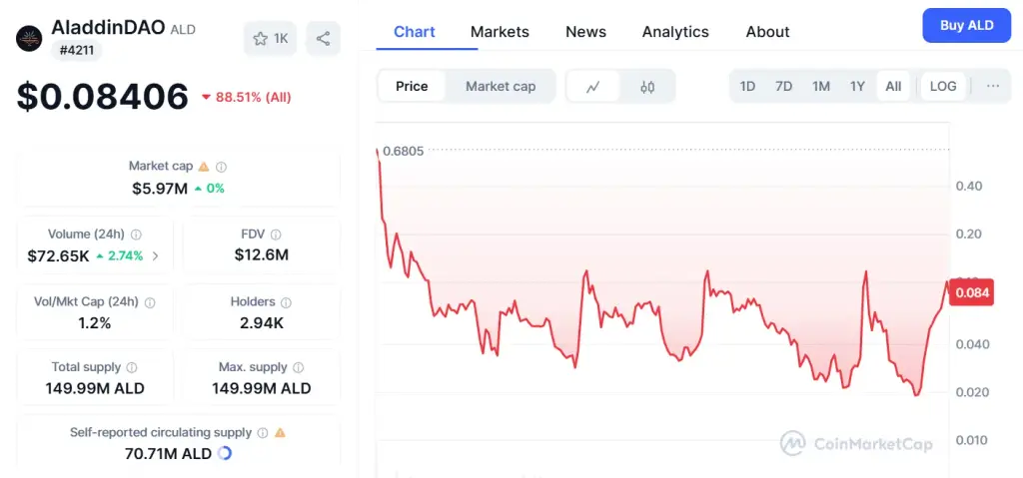Toggle the LOG scale button
Image resolution: width=1023 pixels, height=478 pixels.
pos(943,86)
